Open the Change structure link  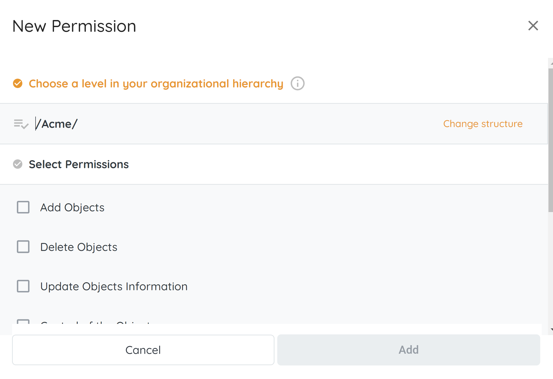point(483,124)
